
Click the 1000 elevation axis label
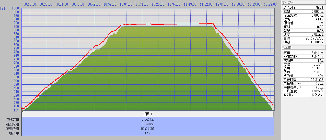(16, 9)
